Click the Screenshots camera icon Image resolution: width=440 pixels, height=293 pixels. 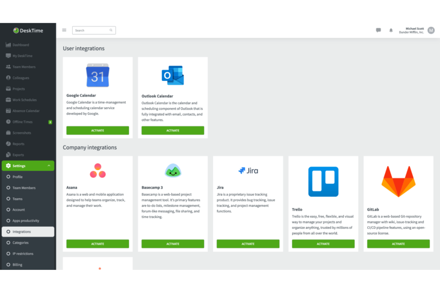(x=8, y=133)
